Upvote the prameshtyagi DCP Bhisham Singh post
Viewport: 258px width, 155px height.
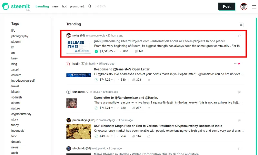[96, 136]
